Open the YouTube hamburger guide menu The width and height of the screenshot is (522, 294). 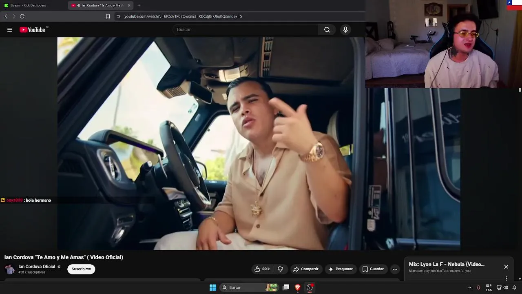[x=10, y=29]
